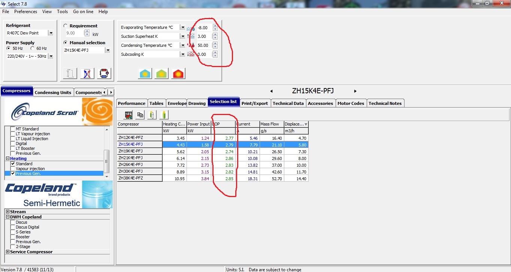Click the evaporating temperature field -8.00
The width and height of the screenshot is (511, 272).
coord(204,27)
